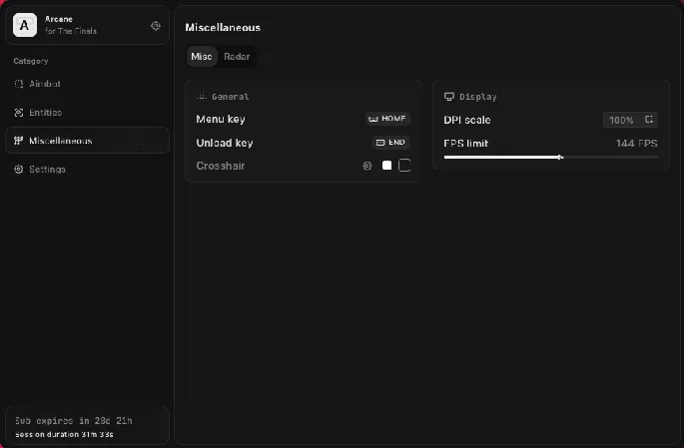Click the crosshair icon beside Arcane title
Viewport: 684px width, 448px height.
tap(155, 26)
